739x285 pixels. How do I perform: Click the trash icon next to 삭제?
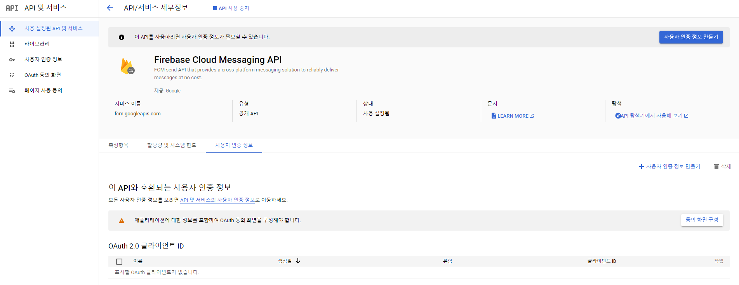click(x=716, y=167)
